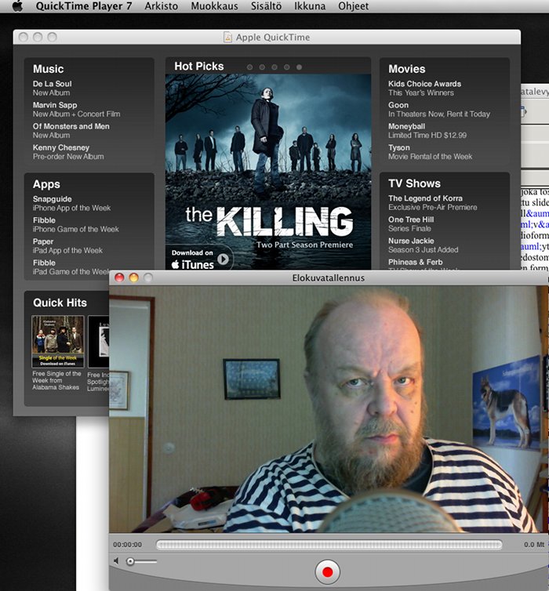The width and height of the screenshot is (549, 591).
Task: Click the Movies section heading
Action: click(407, 69)
